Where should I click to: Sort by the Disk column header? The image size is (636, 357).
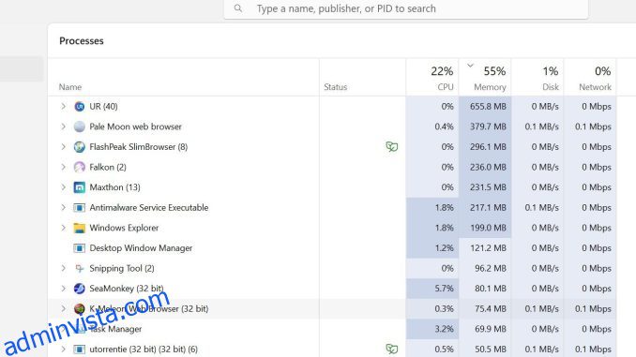tap(538, 78)
